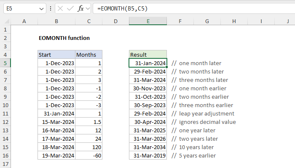Click the Select All corner triangle
The image size is (295, 168).
tap(7, 21)
